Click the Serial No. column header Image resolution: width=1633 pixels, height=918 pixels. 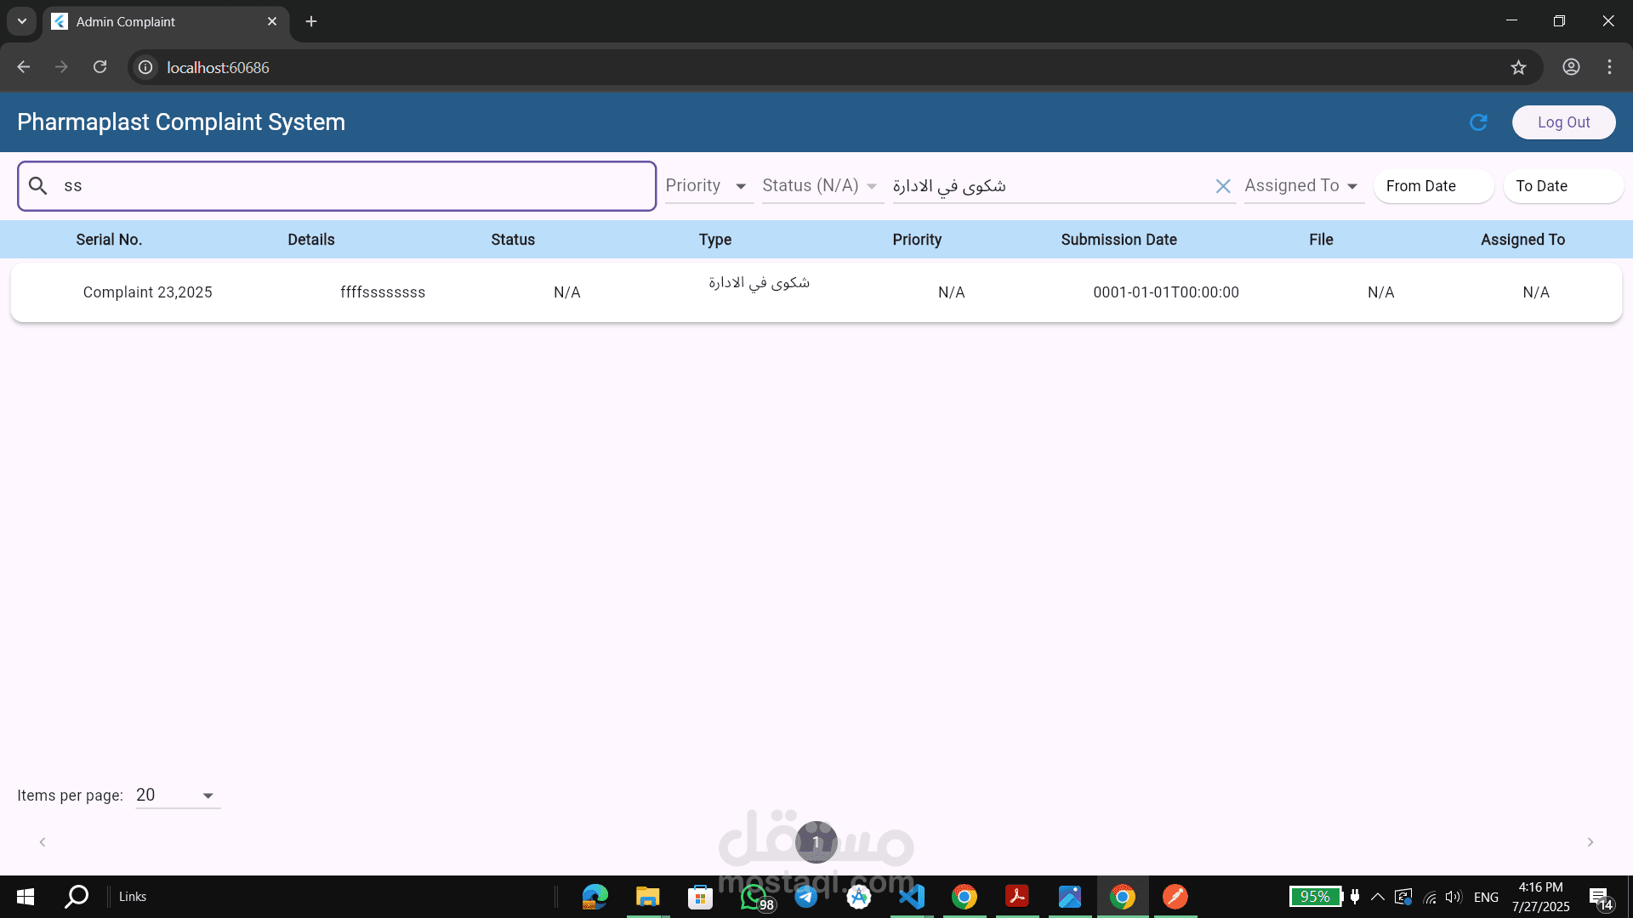[109, 240]
